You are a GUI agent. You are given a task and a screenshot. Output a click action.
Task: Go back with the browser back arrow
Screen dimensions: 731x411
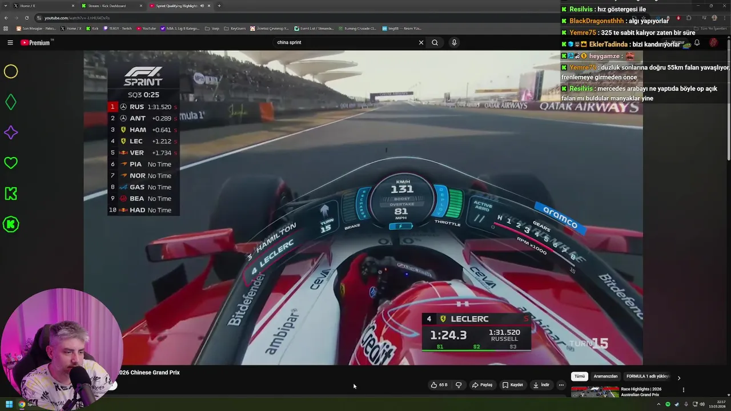pos(6,18)
